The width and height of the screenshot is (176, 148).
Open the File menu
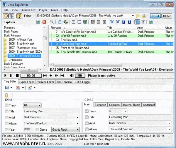tap(6, 10)
